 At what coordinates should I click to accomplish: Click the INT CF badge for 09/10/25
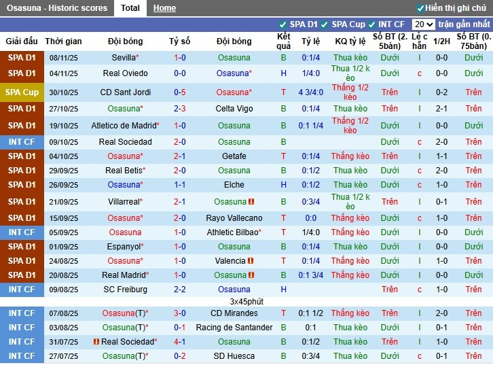(x=22, y=142)
